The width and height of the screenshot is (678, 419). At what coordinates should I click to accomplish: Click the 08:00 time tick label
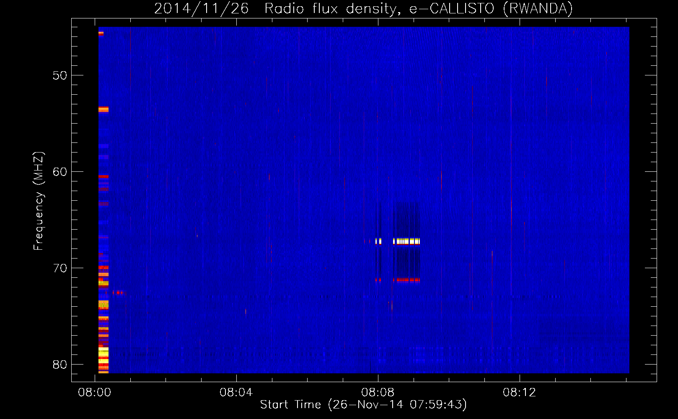pos(95,393)
